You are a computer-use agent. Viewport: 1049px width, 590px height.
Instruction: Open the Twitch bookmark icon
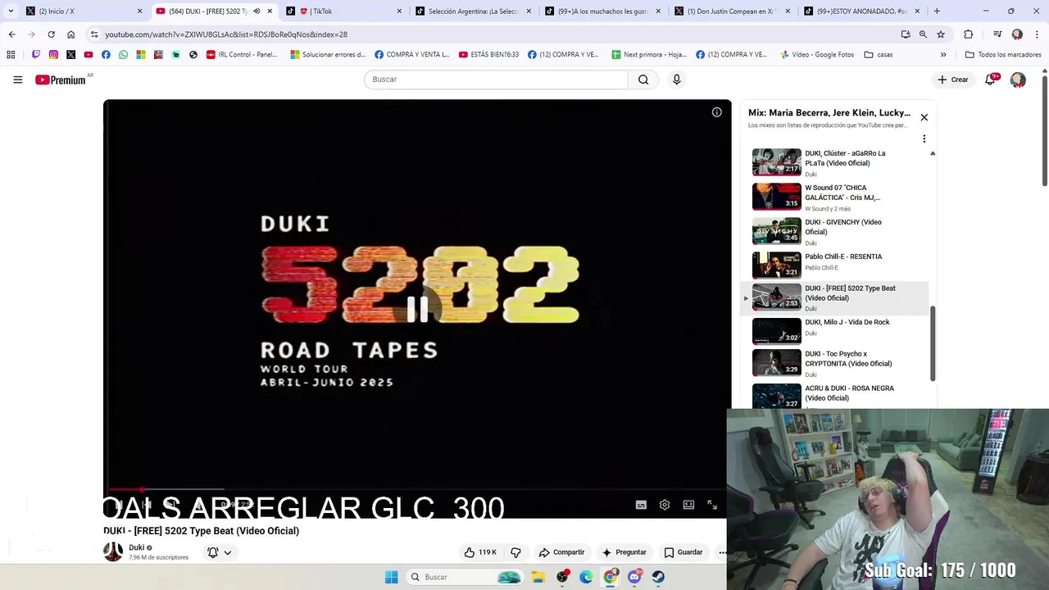tap(35, 55)
